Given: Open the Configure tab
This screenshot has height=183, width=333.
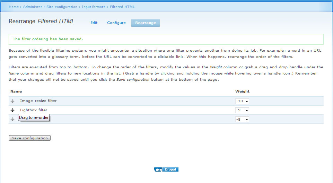Looking at the screenshot, I should [x=116, y=23].
